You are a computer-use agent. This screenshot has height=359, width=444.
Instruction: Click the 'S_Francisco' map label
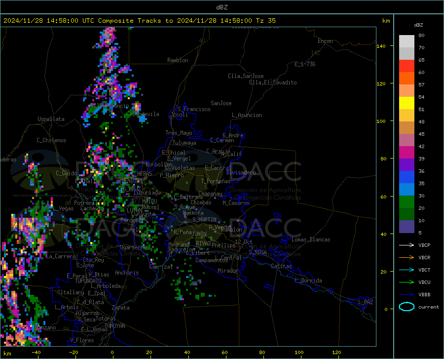pos(194,109)
